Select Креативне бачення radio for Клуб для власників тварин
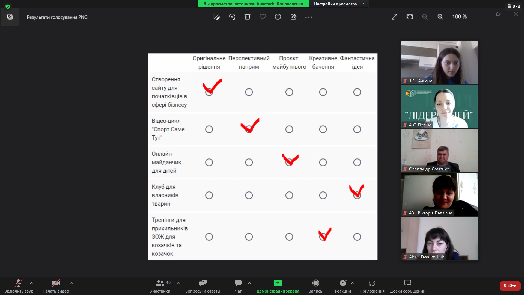The width and height of the screenshot is (524, 295). pos(323,195)
